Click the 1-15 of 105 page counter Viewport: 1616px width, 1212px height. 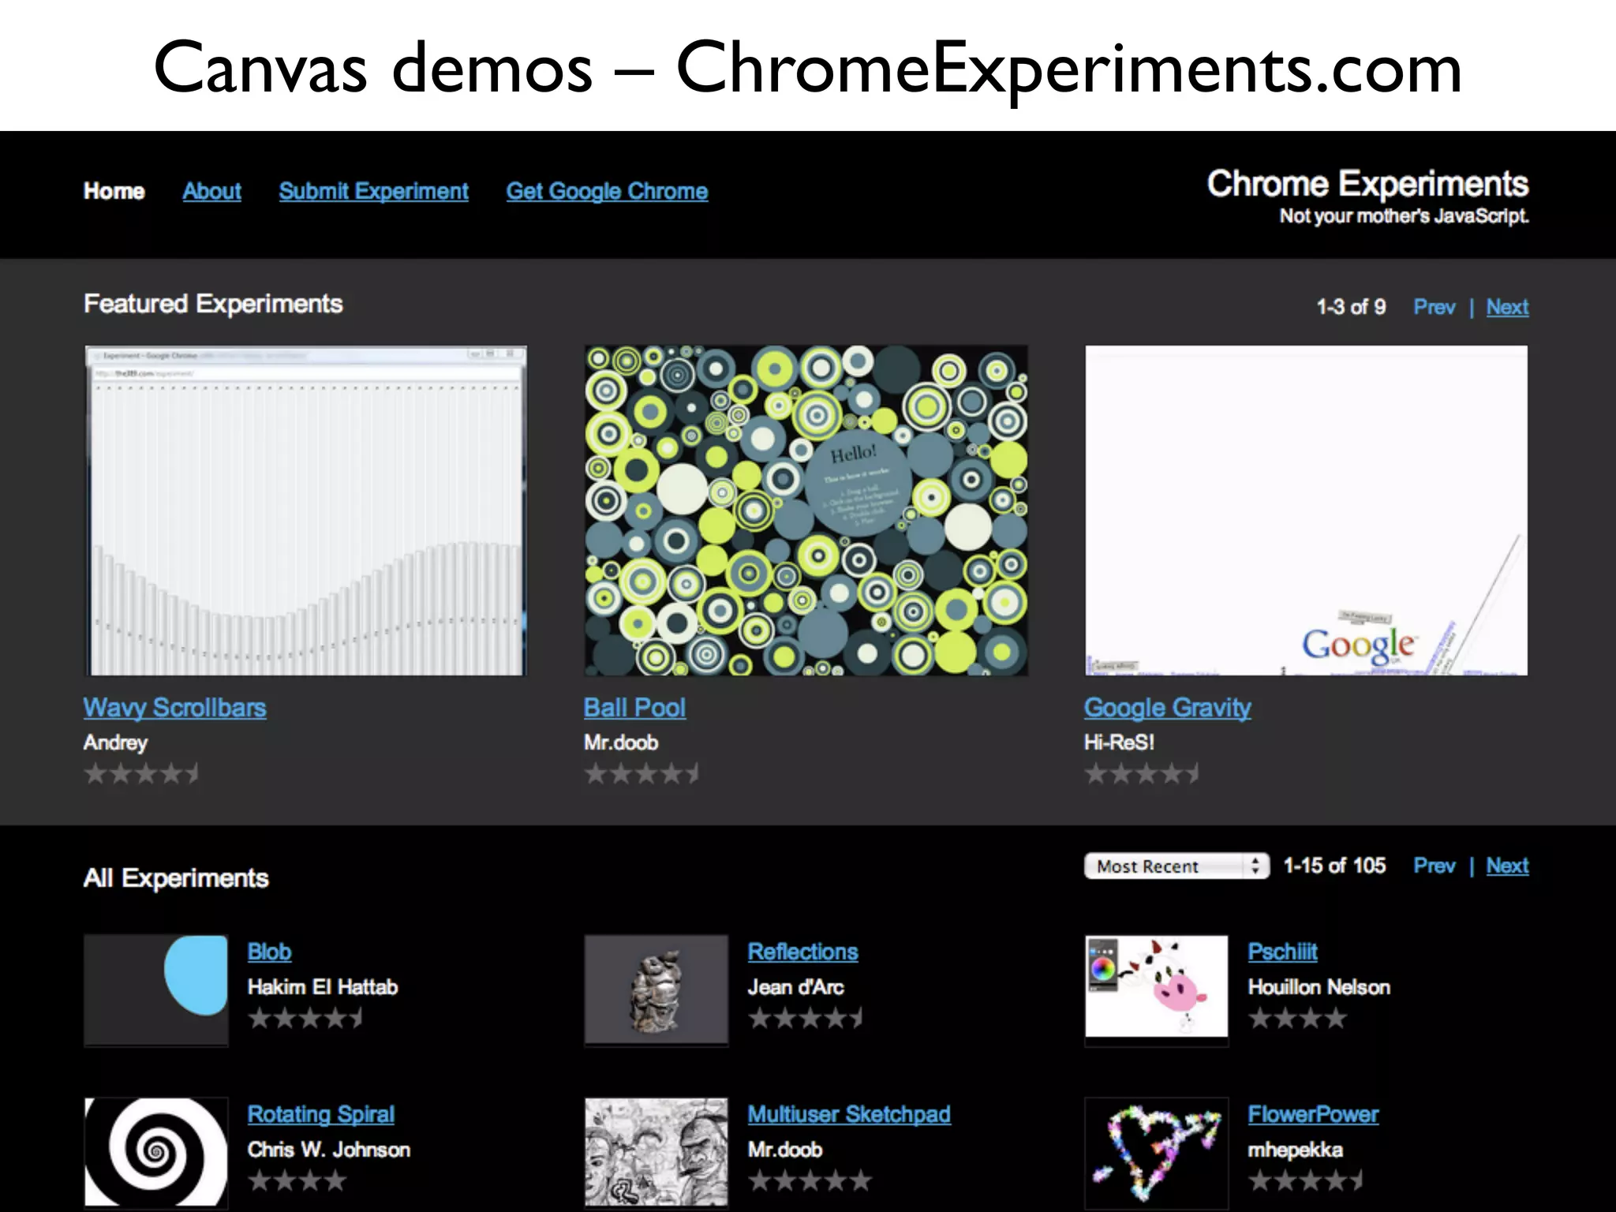(x=1334, y=866)
